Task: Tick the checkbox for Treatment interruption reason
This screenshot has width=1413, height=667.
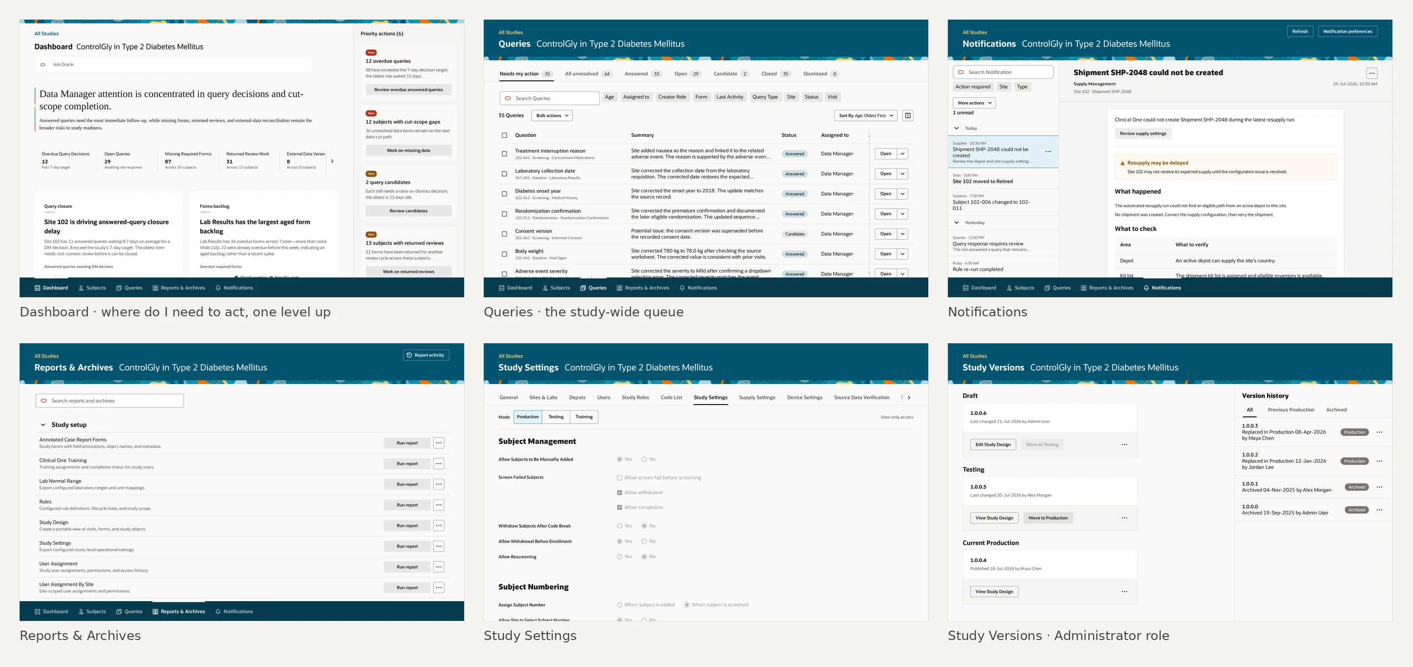Action: coord(505,154)
